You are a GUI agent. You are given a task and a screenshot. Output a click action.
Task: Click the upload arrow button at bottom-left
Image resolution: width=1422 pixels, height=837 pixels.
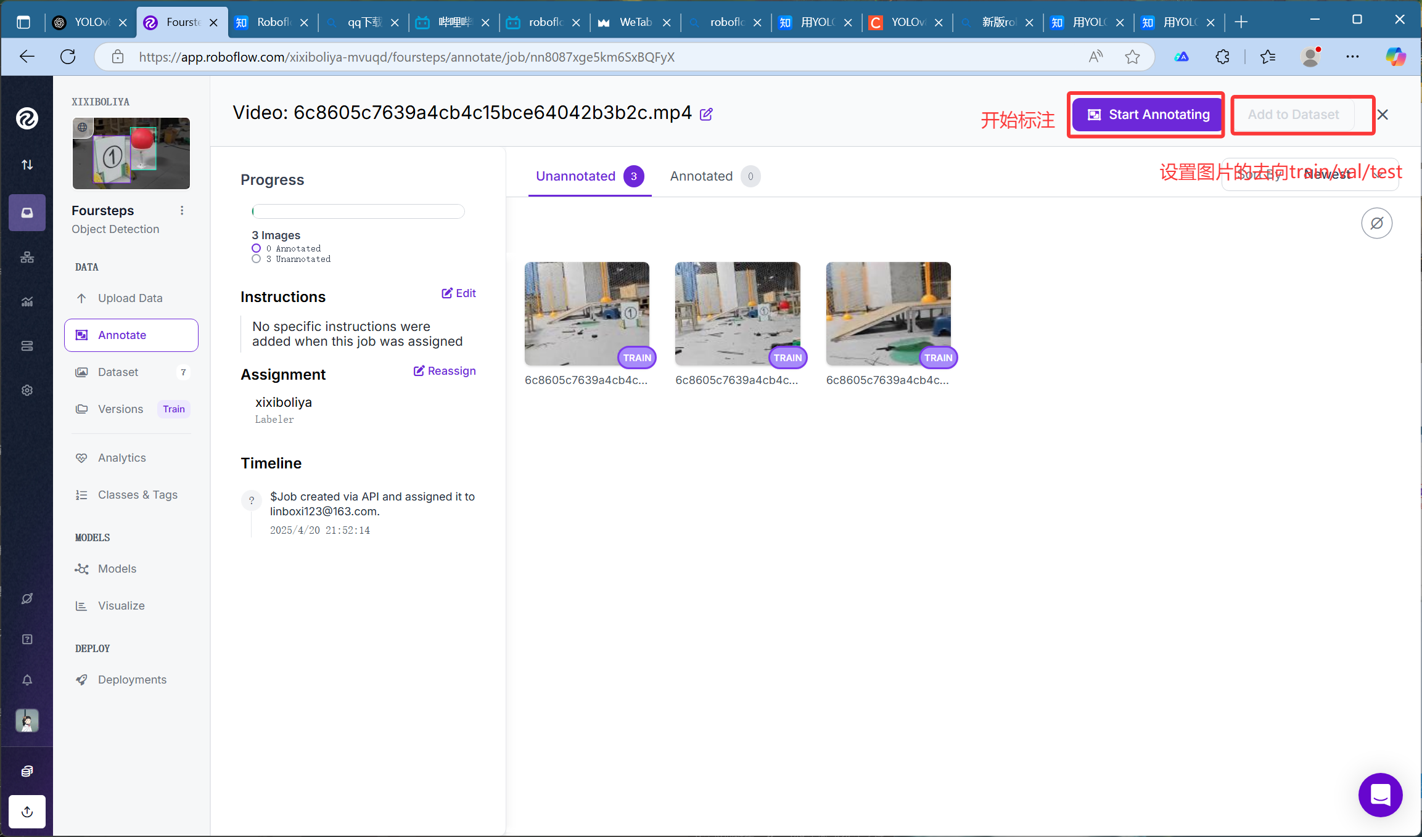pos(27,811)
